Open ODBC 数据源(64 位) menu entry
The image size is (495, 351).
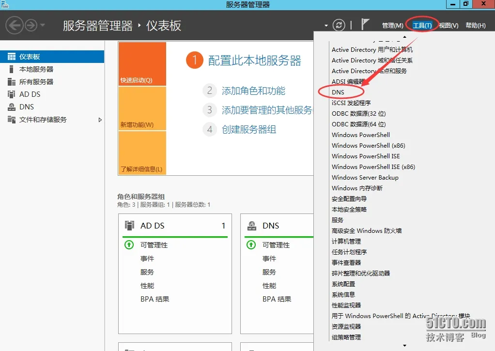pyautogui.click(x=358, y=124)
